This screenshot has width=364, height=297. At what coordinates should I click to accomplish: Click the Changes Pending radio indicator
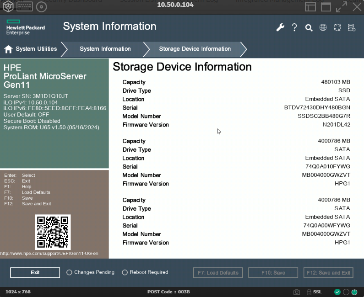coord(69,272)
